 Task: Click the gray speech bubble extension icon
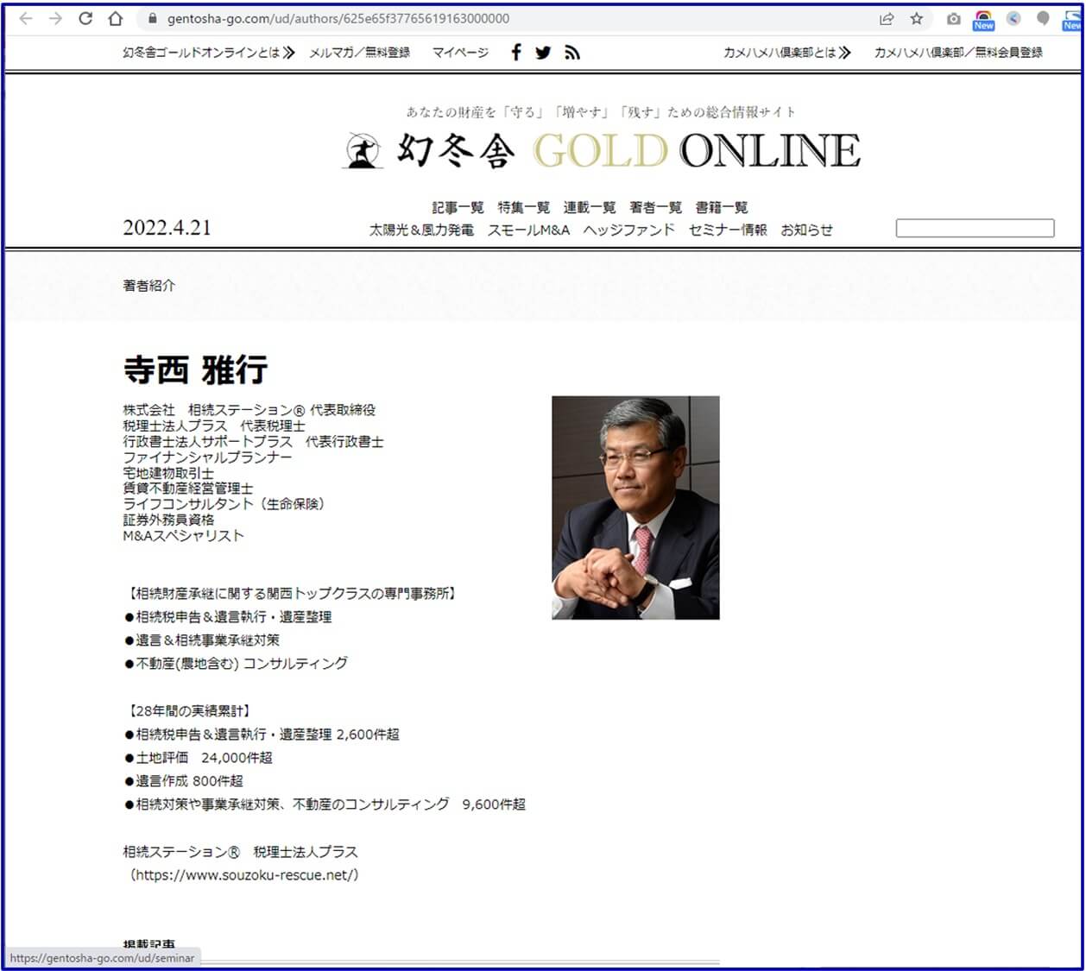point(1044,18)
